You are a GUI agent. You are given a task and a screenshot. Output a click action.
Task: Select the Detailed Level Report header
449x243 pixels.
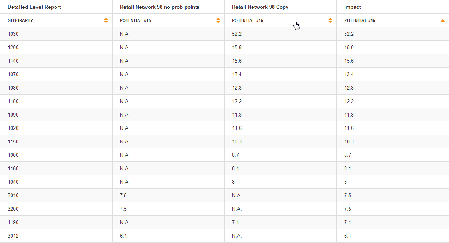34,7
